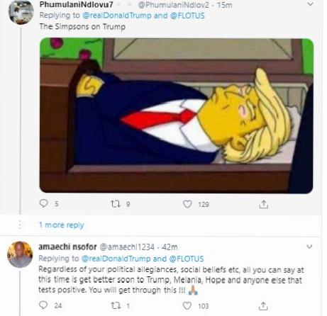The image size is (327, 316).
Task: Open @FLOTUS mention in amaechi's reply
Action: coord(187,259)
